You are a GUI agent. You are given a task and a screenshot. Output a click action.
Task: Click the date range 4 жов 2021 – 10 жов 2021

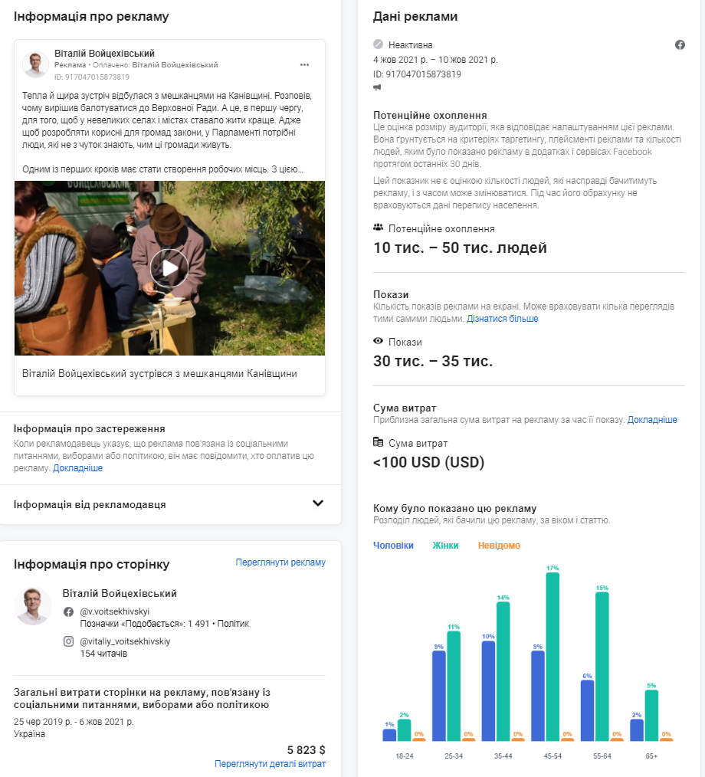[x=435, y=60]
